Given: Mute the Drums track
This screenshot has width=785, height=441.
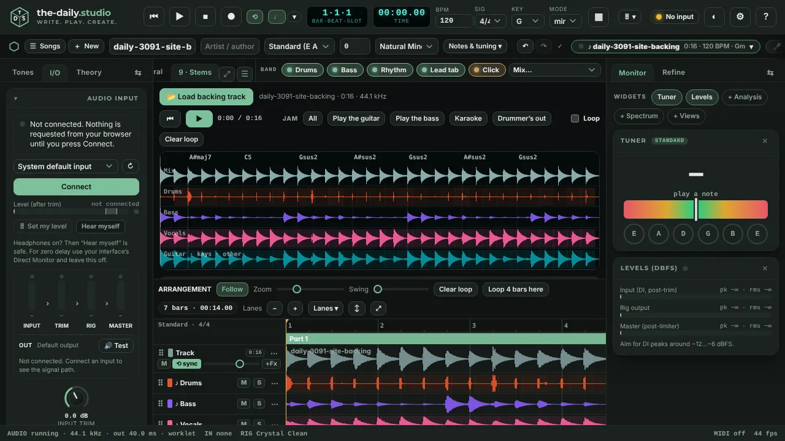Looking at the screenshot, I should [x=243, y=383].
